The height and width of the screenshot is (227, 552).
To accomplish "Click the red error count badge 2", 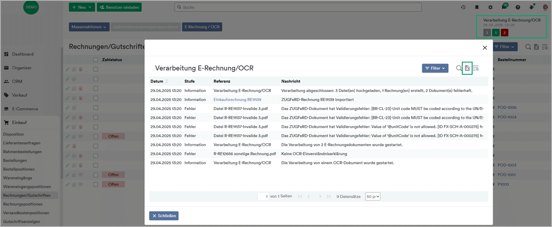I will [x=504, y=33].
